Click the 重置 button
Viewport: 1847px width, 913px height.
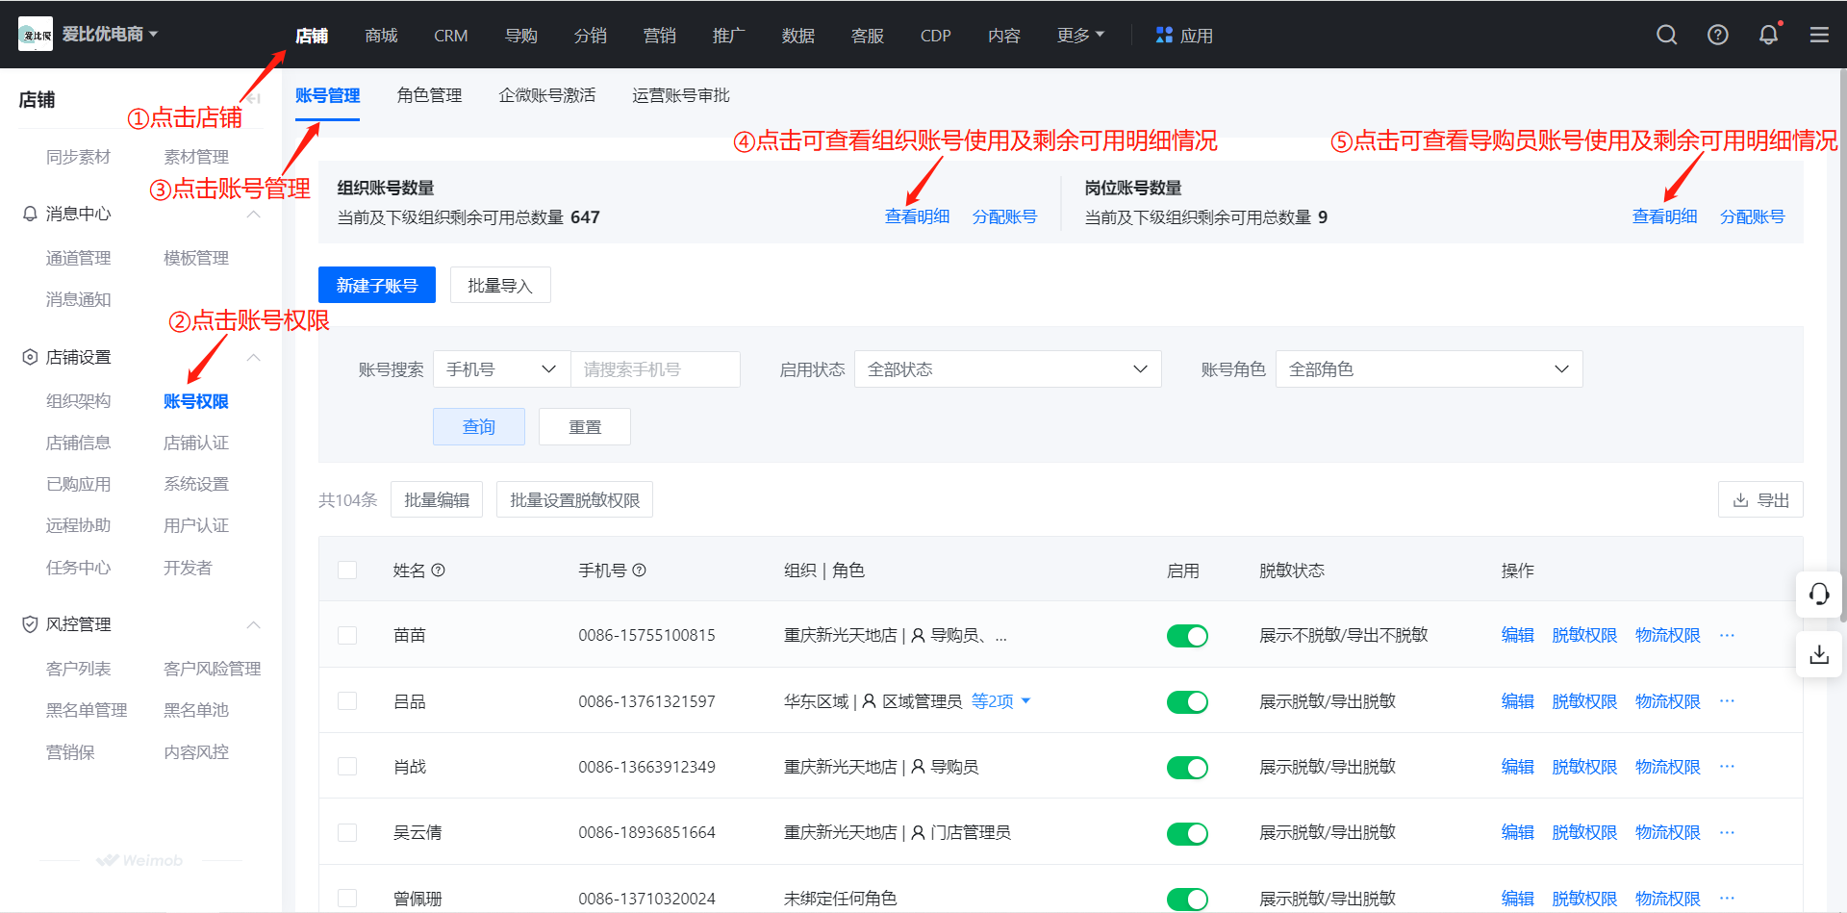585,426
